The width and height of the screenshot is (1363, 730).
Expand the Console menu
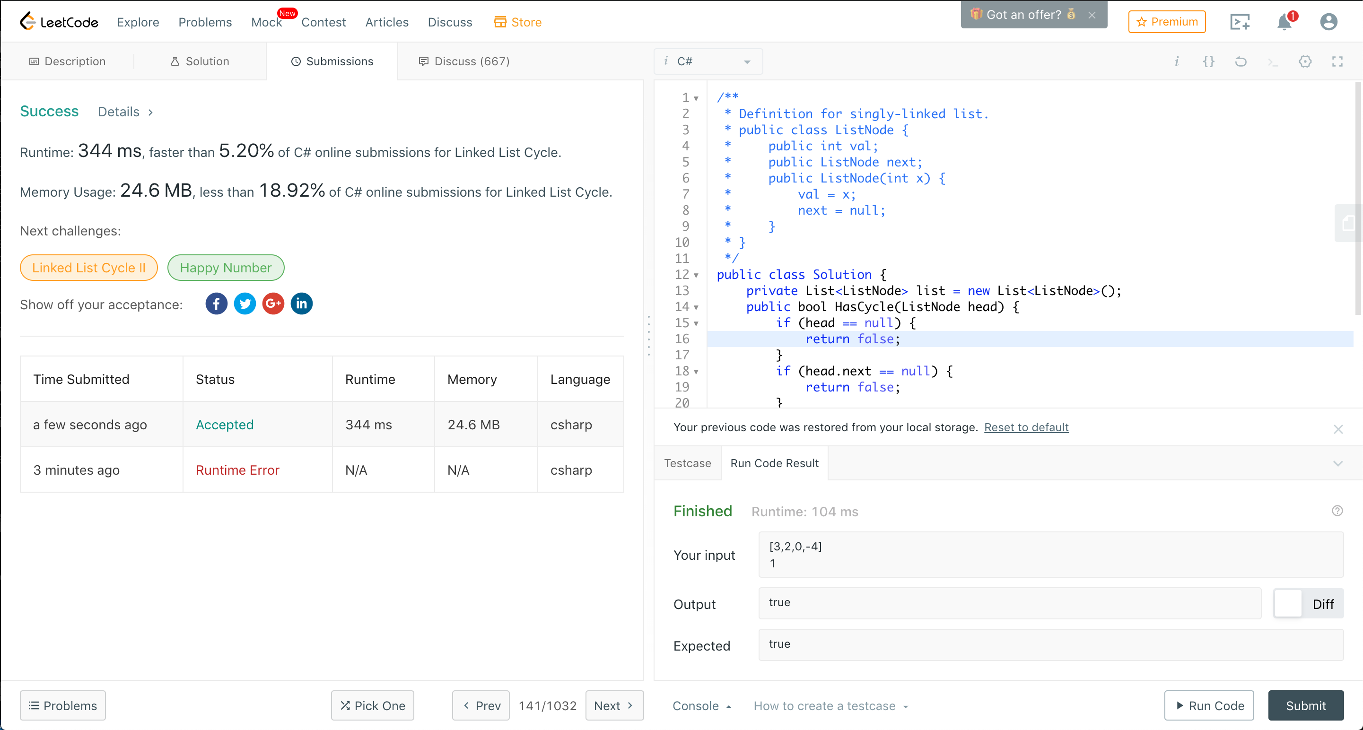click(702, 706)
